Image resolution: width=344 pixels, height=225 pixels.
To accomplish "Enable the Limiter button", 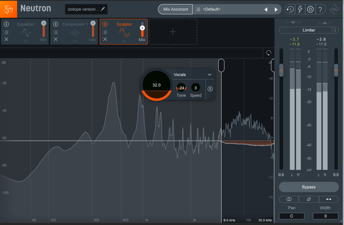I will point(306,30).
